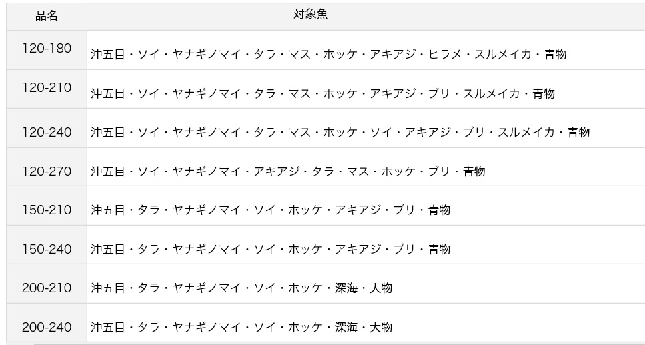Select the 150-210 product name cell
Viewport: 645px width, 345px height.
tap(47, 206)
